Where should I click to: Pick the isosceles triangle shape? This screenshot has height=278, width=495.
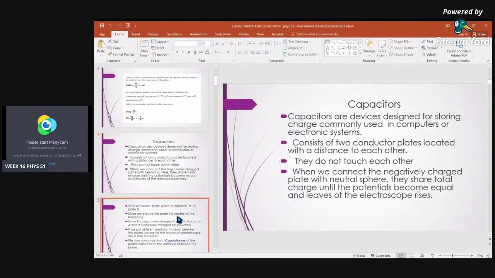click(328, 48)
